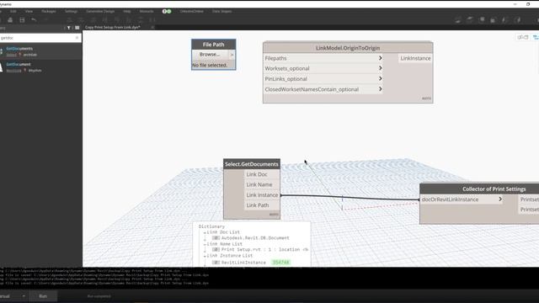The image size is (539, 303).
Task: Click LinkInstance output port
Action: point(415,58)
